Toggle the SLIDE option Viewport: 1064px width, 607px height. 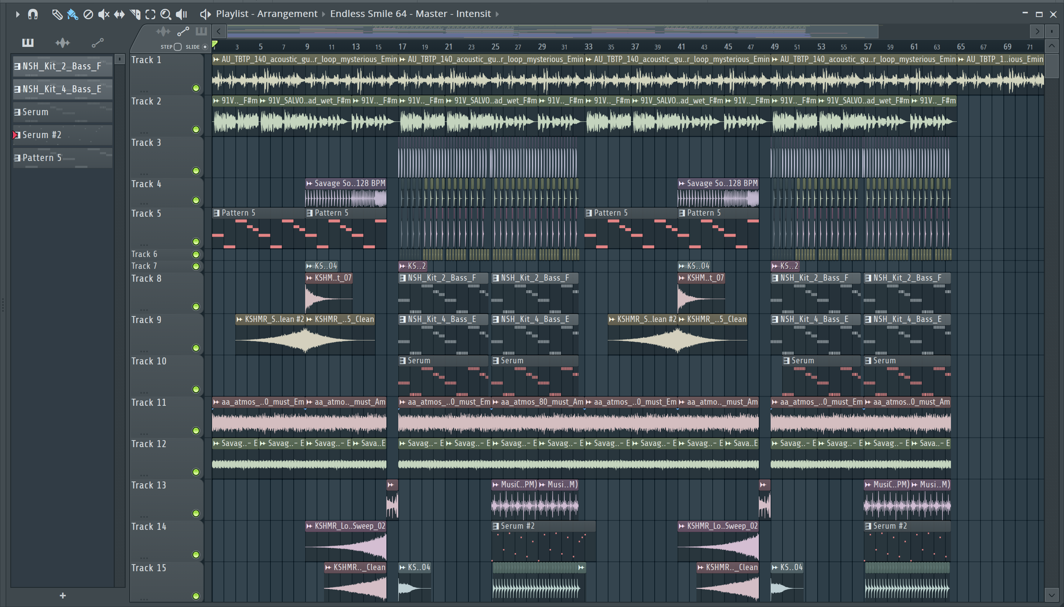tap(205, 47)
